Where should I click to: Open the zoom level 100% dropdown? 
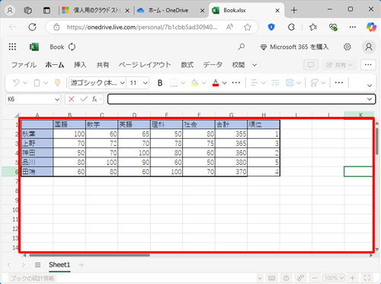click(334, 278)
